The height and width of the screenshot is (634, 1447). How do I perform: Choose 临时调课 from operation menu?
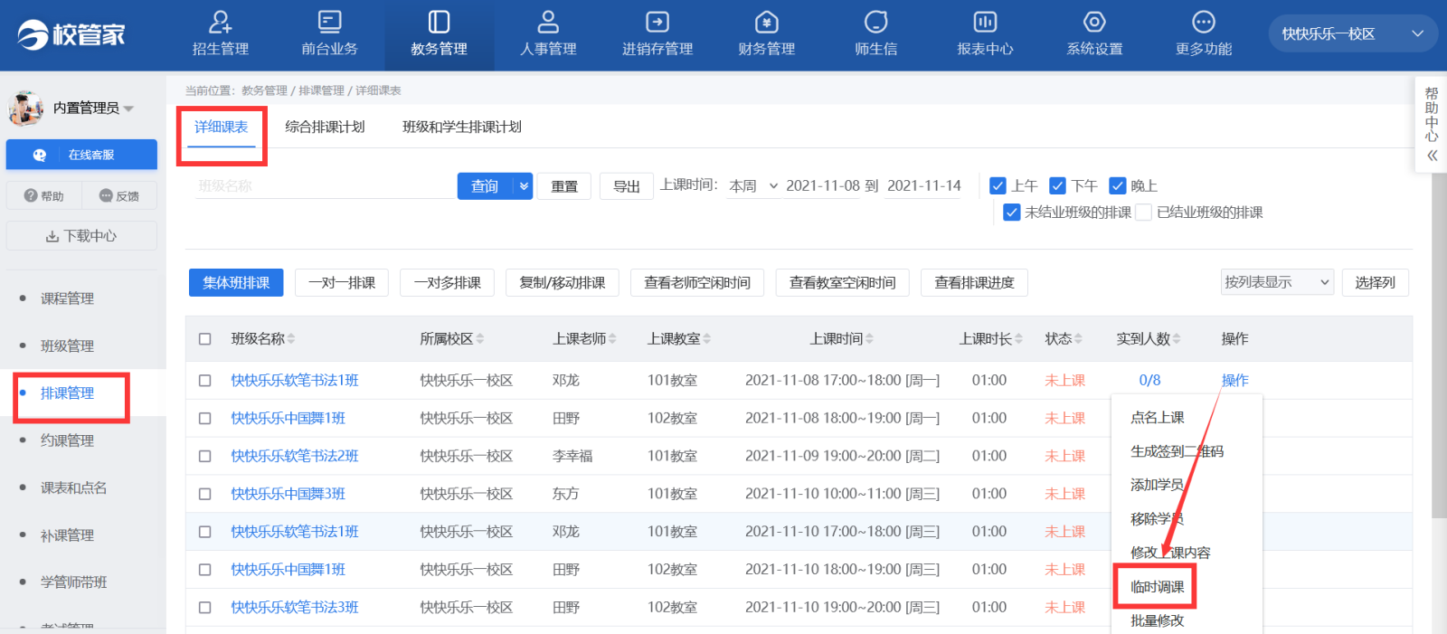tap(1158, 587)
